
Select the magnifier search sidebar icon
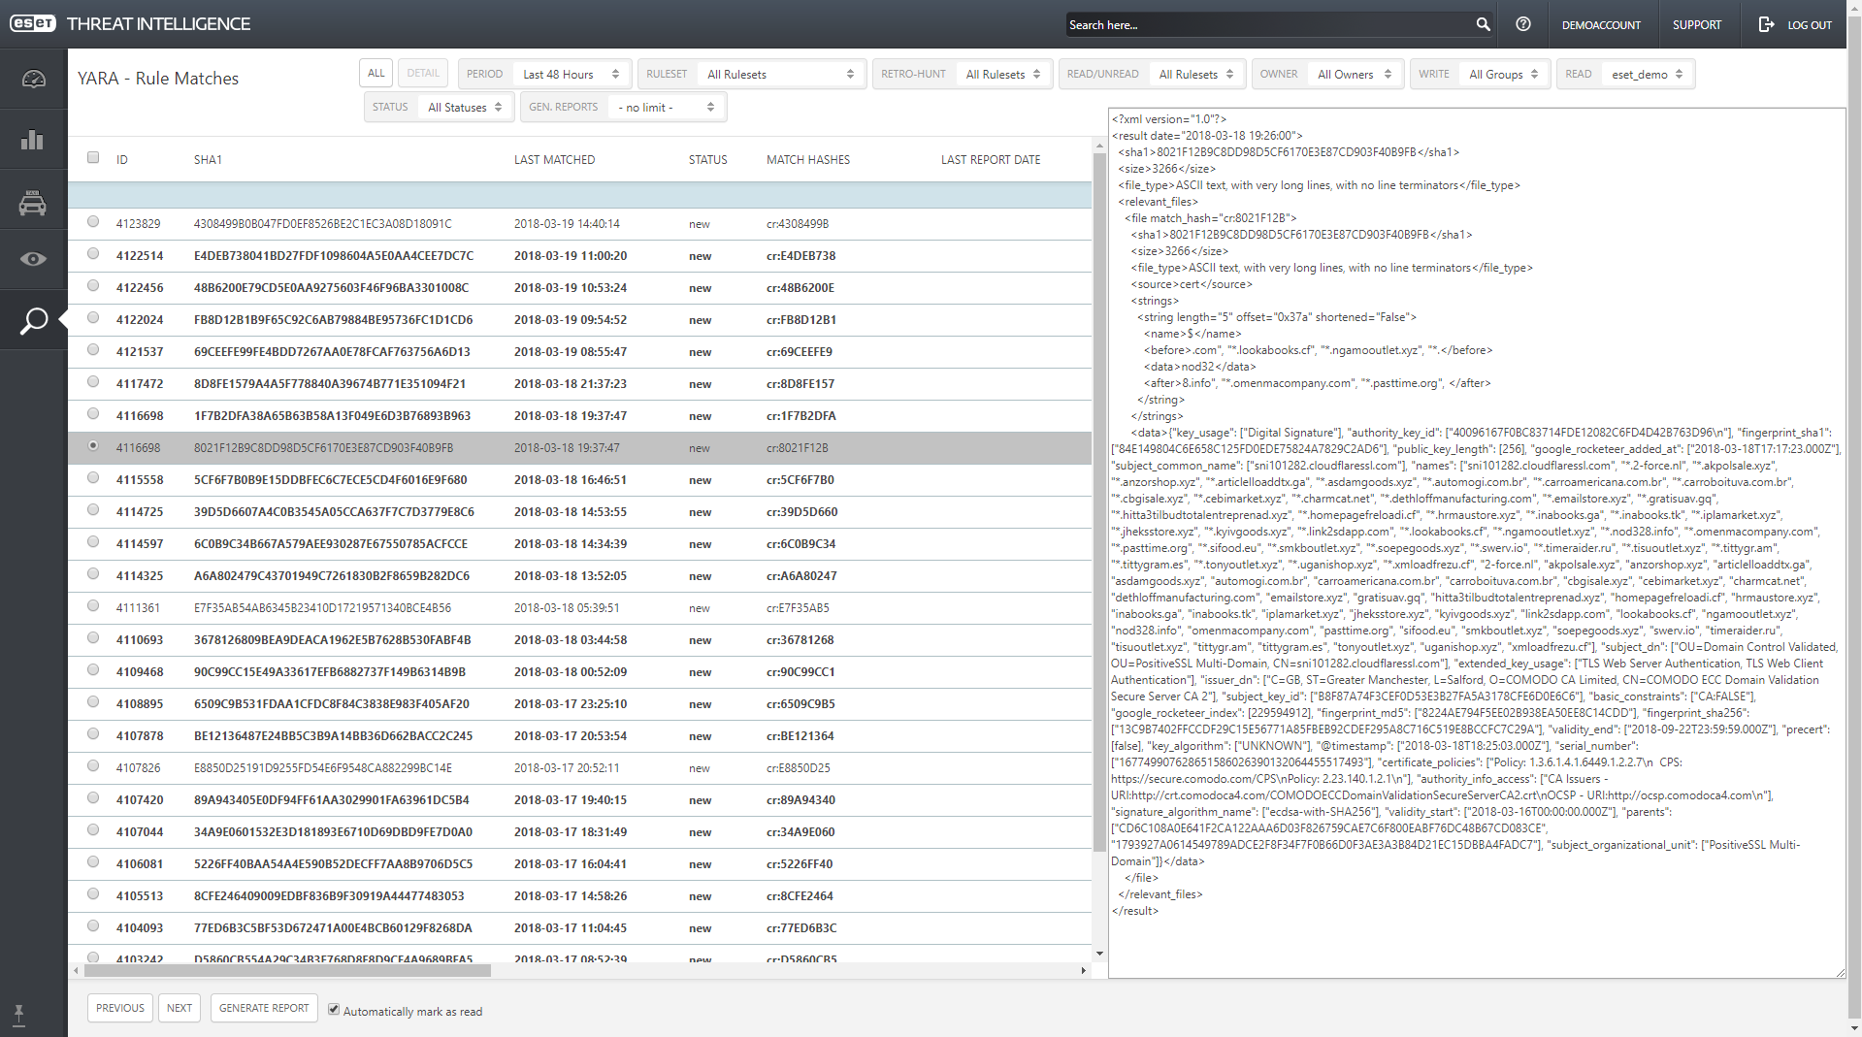click(33, 320)
